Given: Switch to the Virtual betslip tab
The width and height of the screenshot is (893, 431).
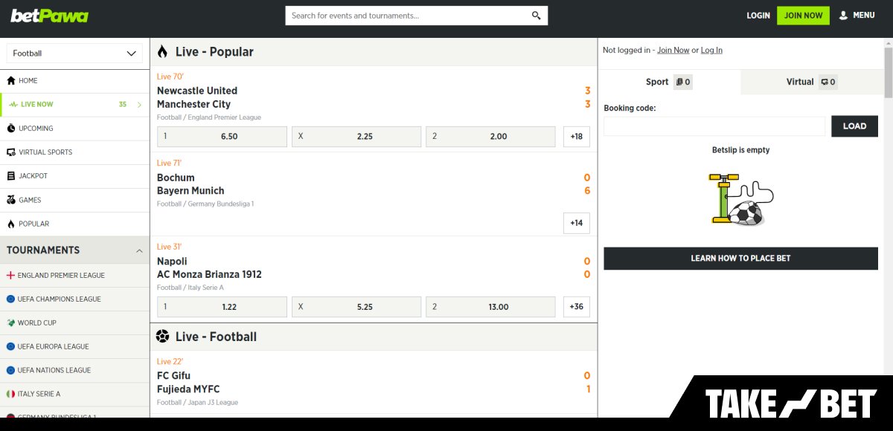Looking at the screenshot, I should (812, 82).
